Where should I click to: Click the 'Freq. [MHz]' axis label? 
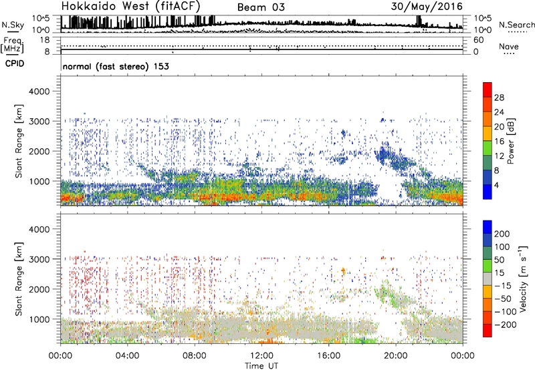point(12,45)
